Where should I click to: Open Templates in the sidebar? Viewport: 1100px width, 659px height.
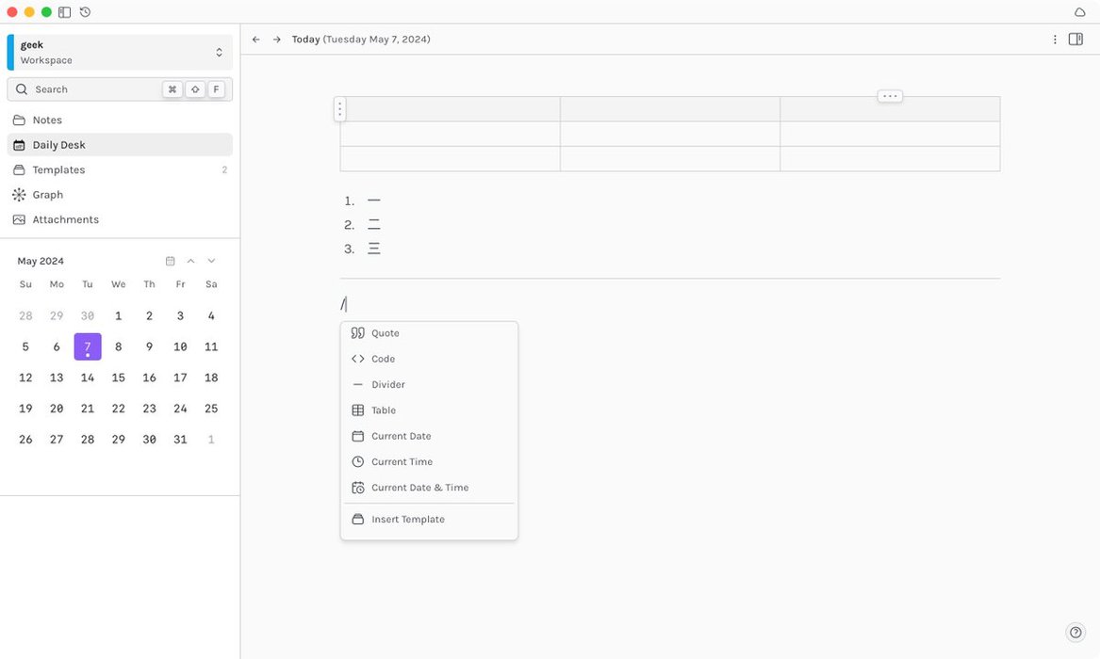58,170
